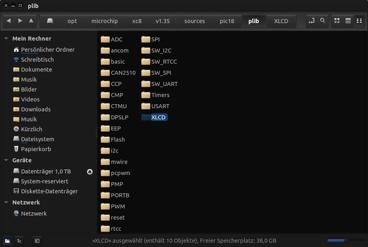The image size is (368, 247).
Task: Open XLCD from the path bar
Action: pos(281,21)
